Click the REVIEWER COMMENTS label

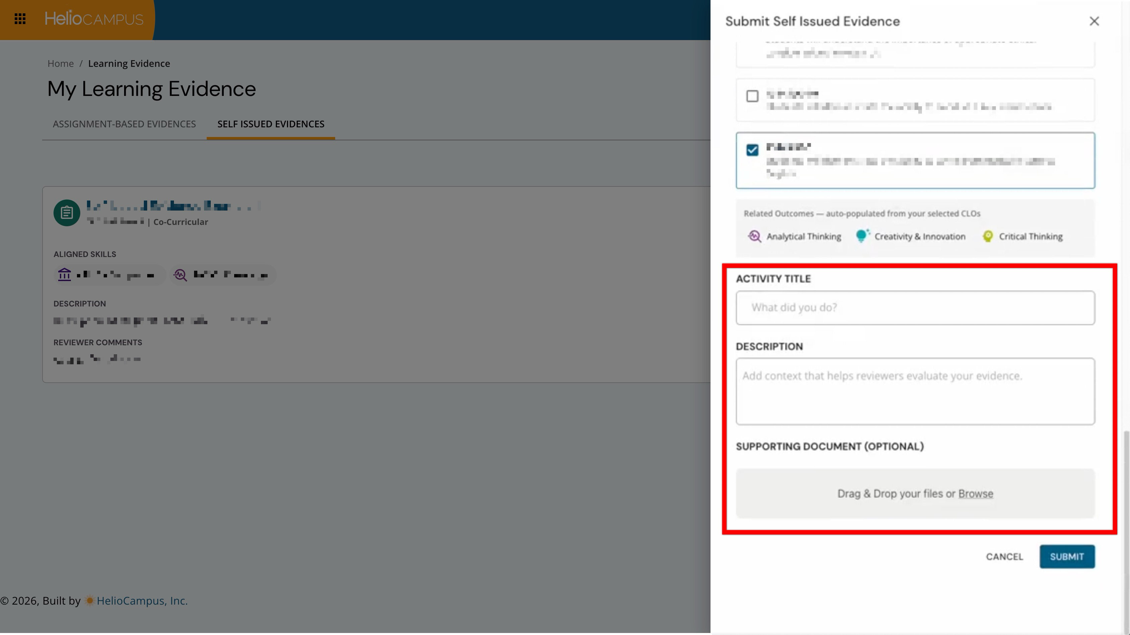tap(98, 343)
